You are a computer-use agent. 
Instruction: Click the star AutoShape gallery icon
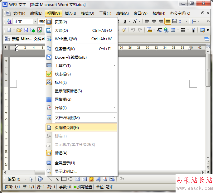[x=91, y=179]
